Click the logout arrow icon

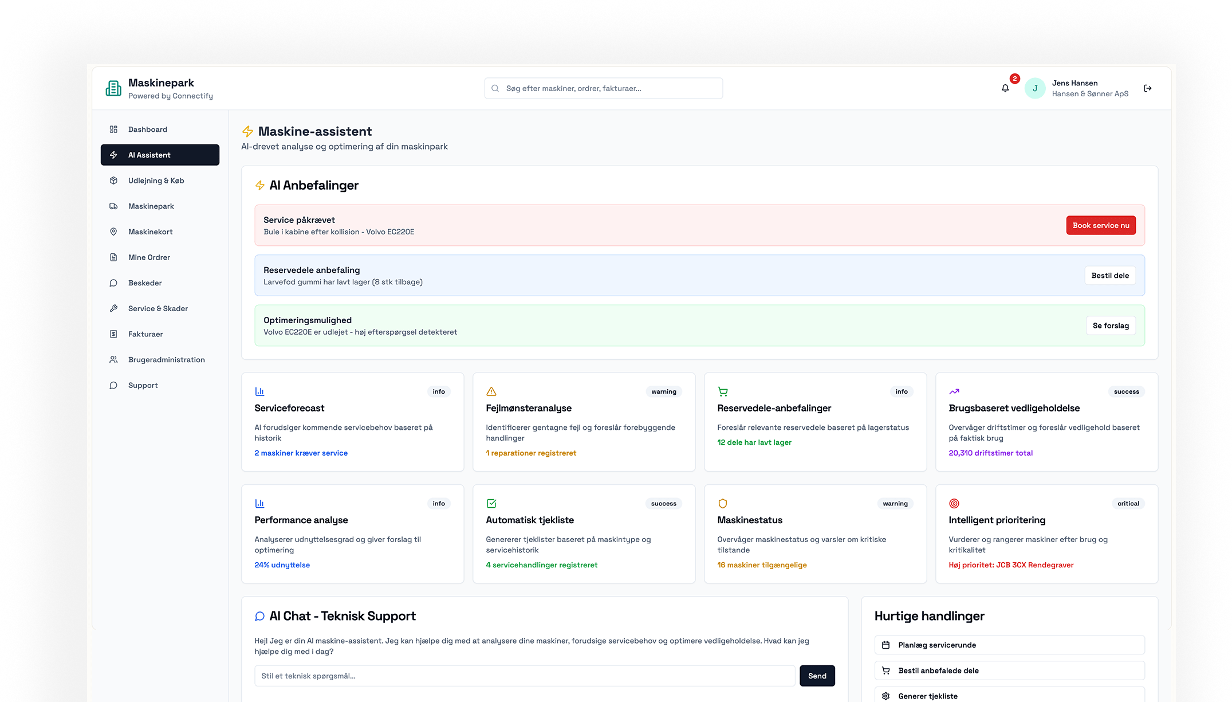1147,88
